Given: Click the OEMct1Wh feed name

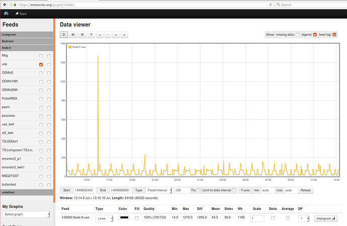Looking at the screenshot, I should 10,82.
